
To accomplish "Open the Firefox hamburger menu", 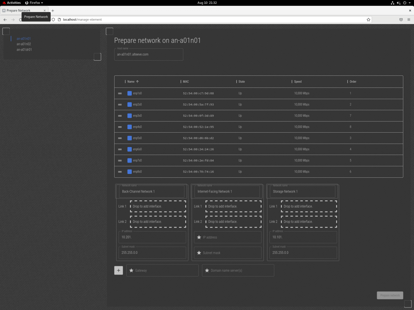I will (408, 20).
